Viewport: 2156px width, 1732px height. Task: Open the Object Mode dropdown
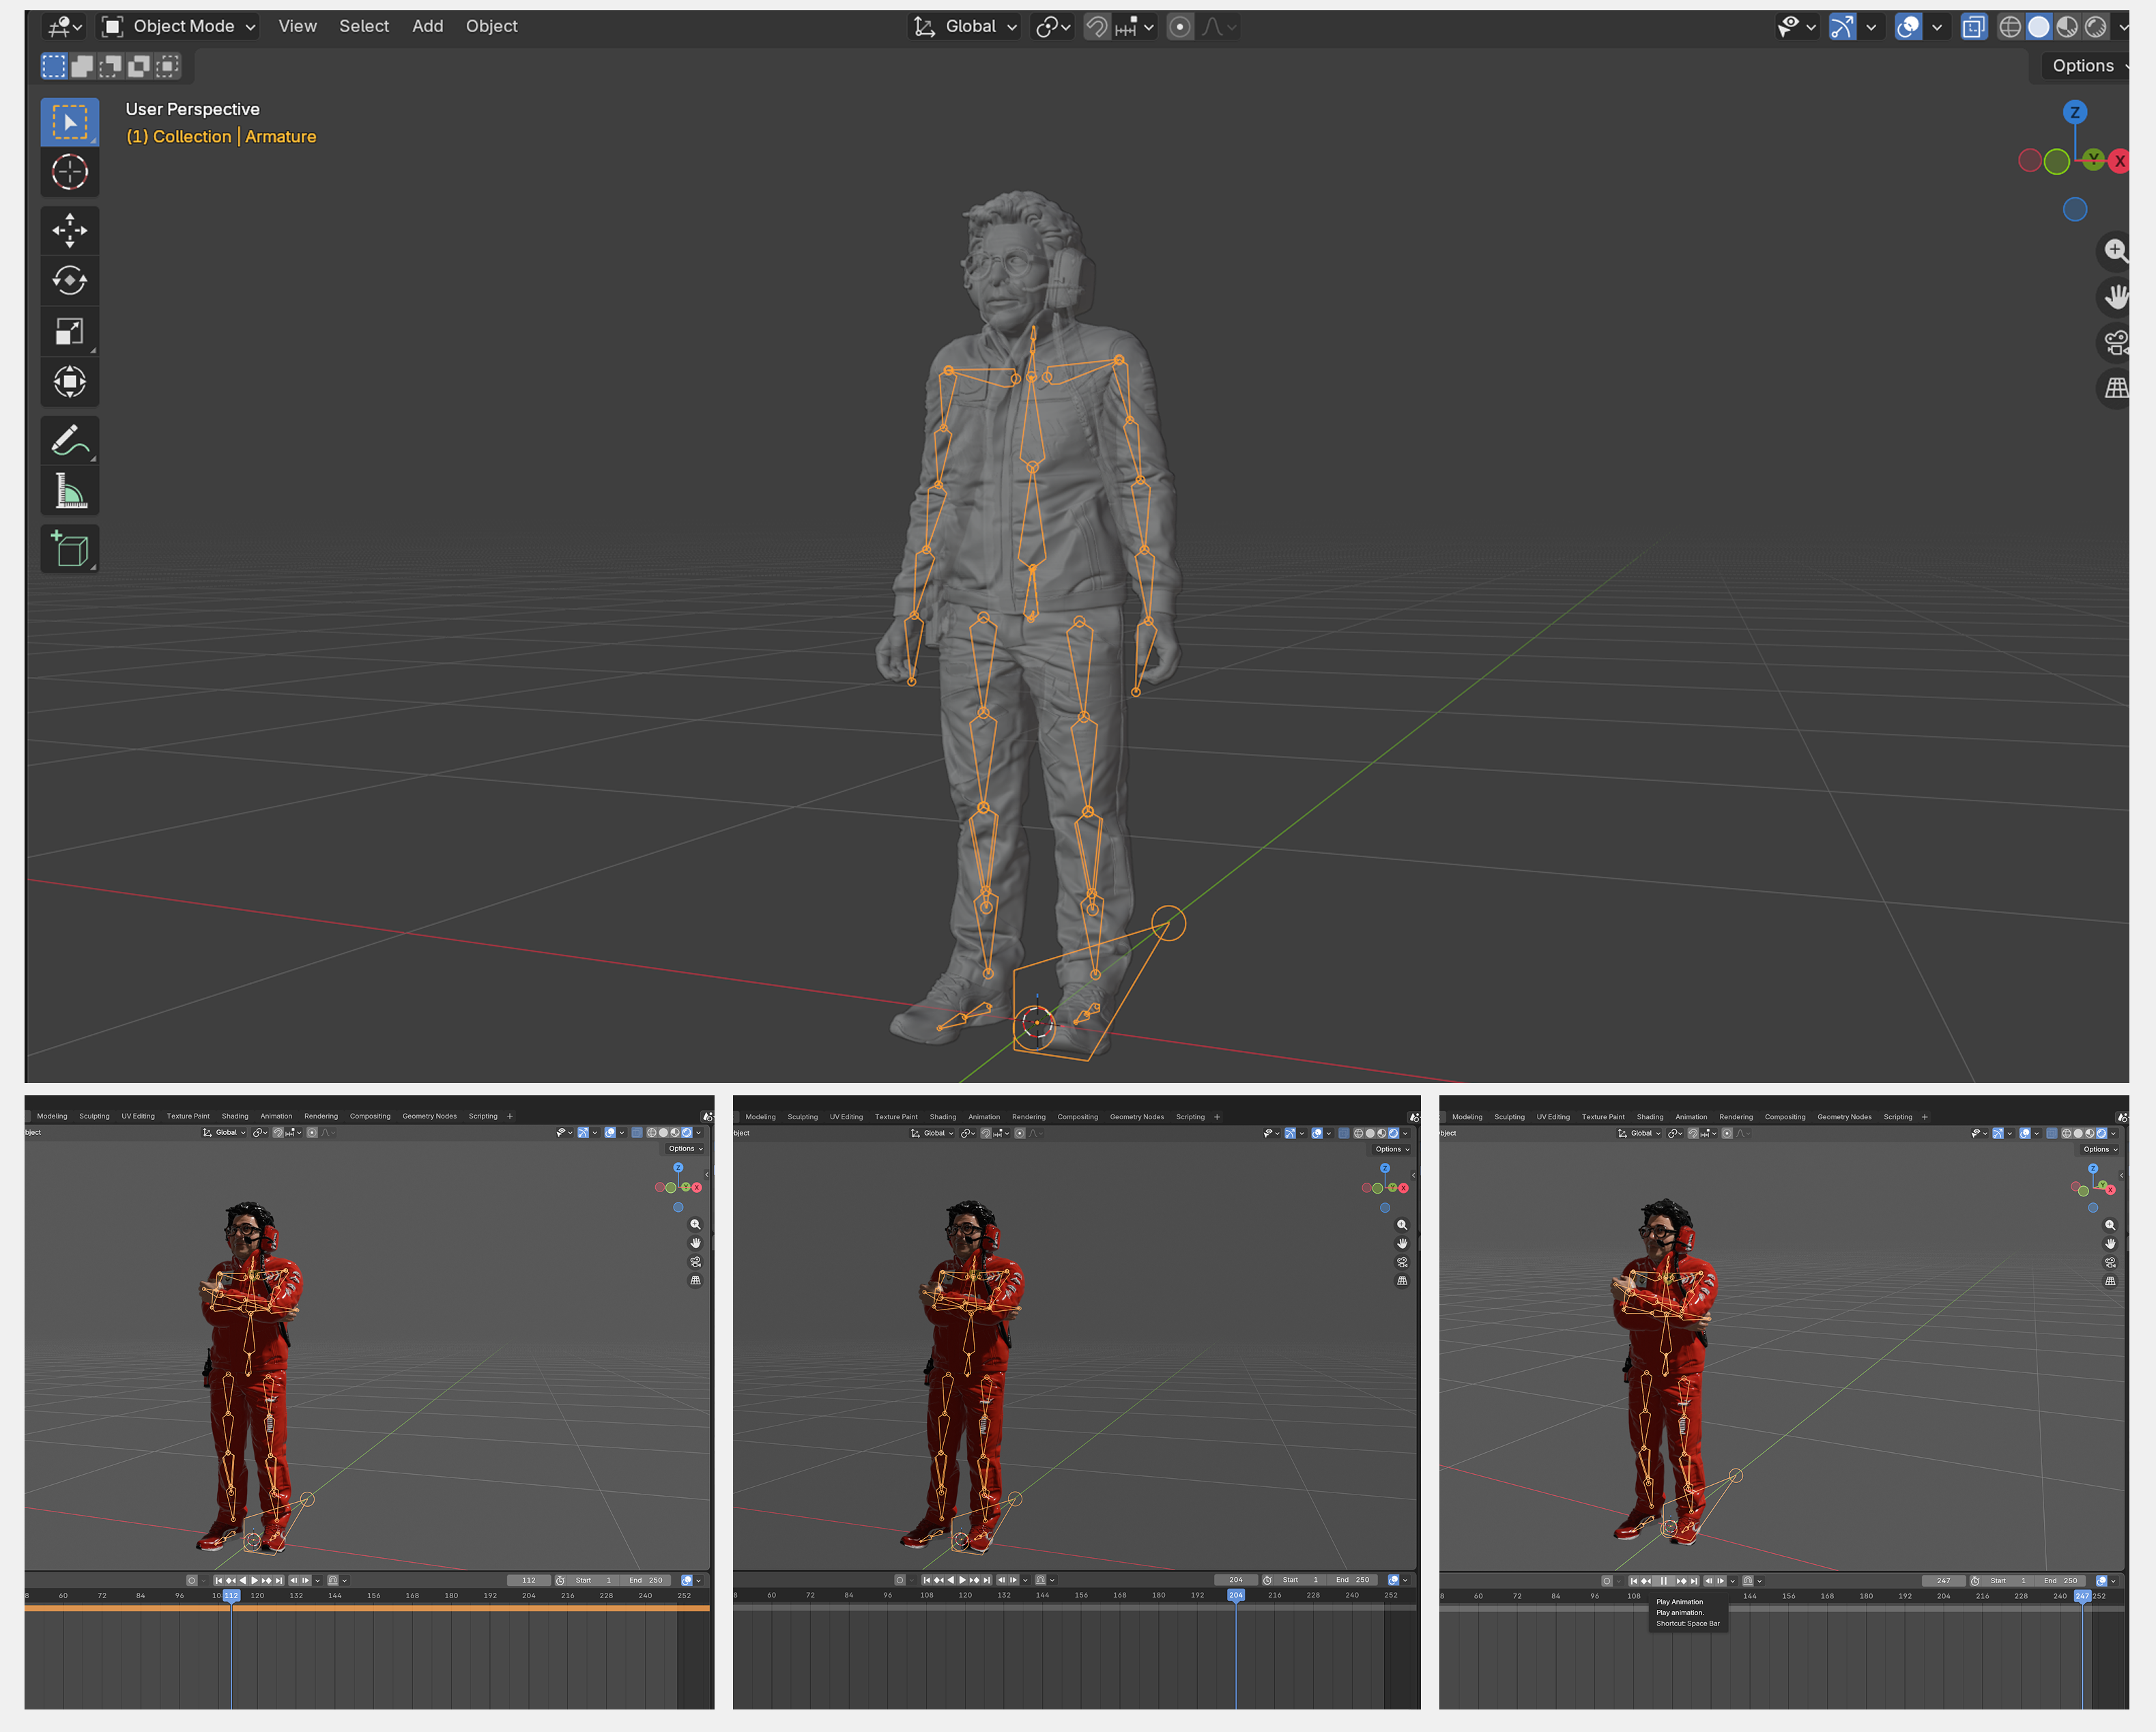coord(179,27)
